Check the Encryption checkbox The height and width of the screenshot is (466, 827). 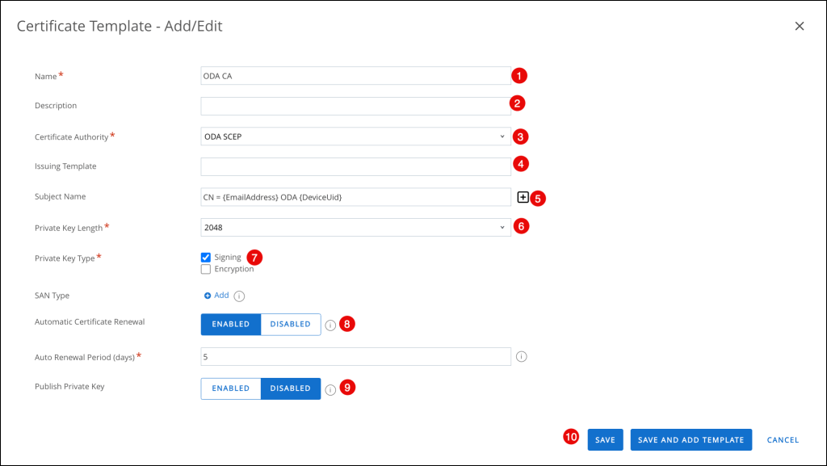point(206,270)
